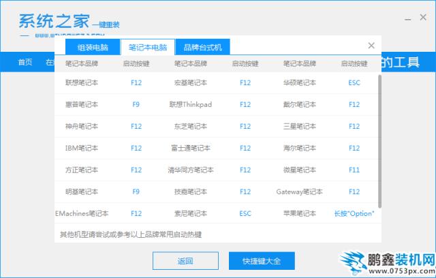Select 宏基笔记本 brand cell

[x=191, y=82]
